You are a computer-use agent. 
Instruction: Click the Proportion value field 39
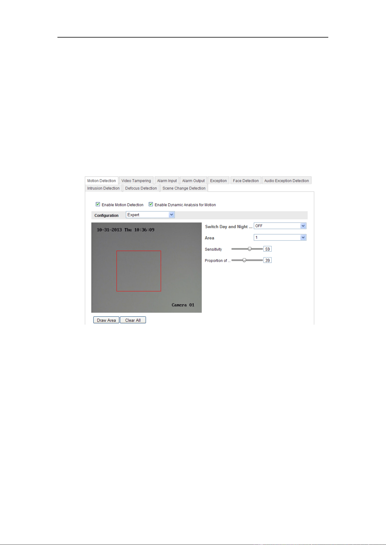pyautogui.click(x=267, y=260)
